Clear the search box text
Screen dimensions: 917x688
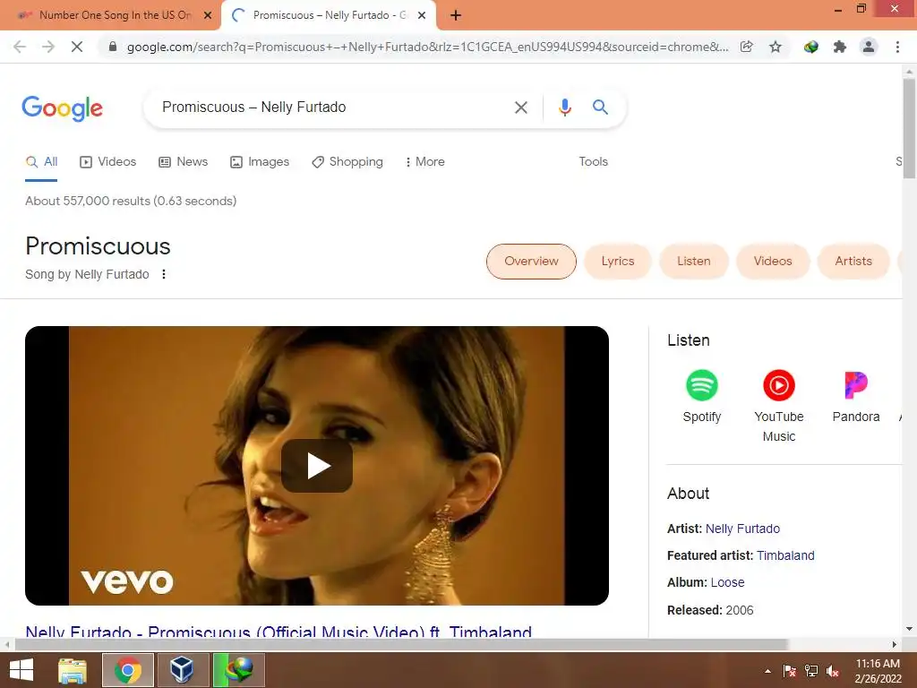(x=520, y=107)
